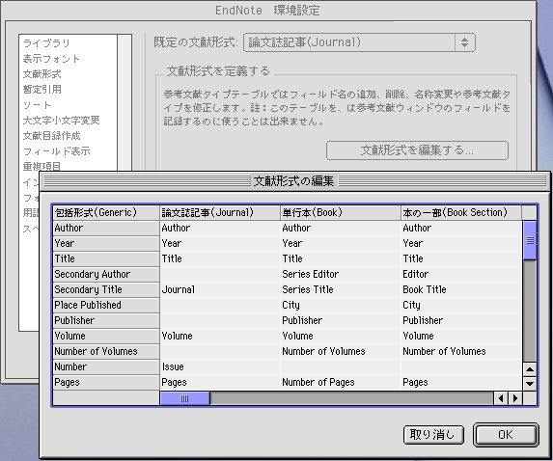The width and height of the screenshot is (553, 461).
Task: Click 文献形式の編集 window title bar
Action: point(294,181)
